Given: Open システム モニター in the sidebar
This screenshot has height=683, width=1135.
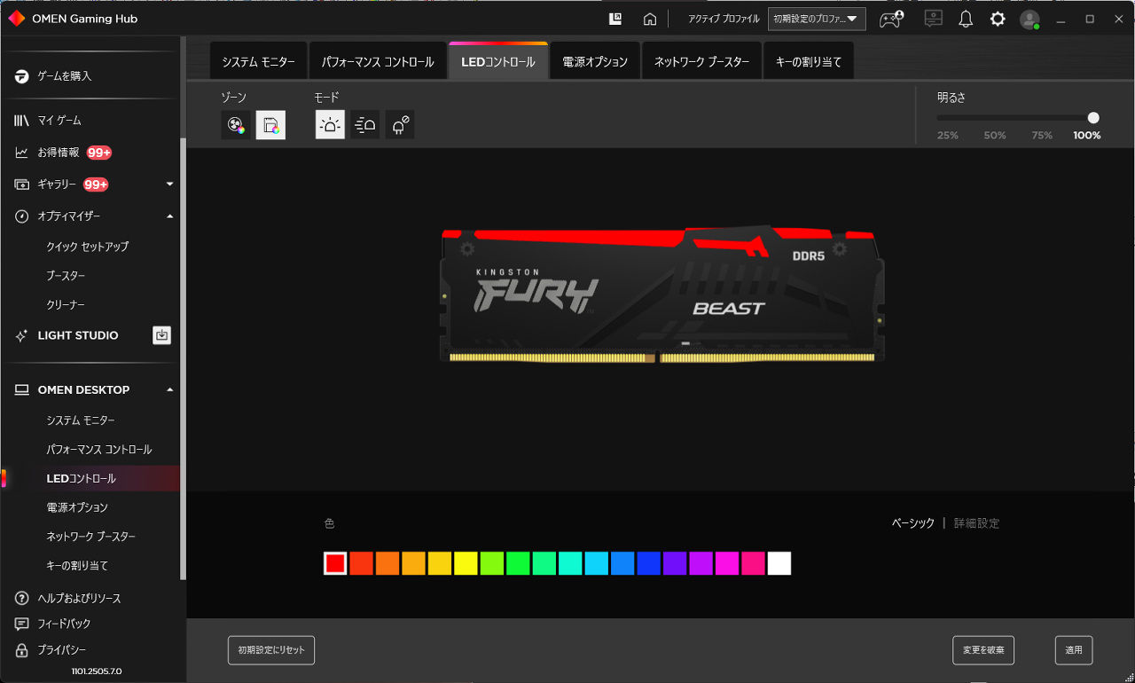Looking at the screenshot, I should coord(81,420).
